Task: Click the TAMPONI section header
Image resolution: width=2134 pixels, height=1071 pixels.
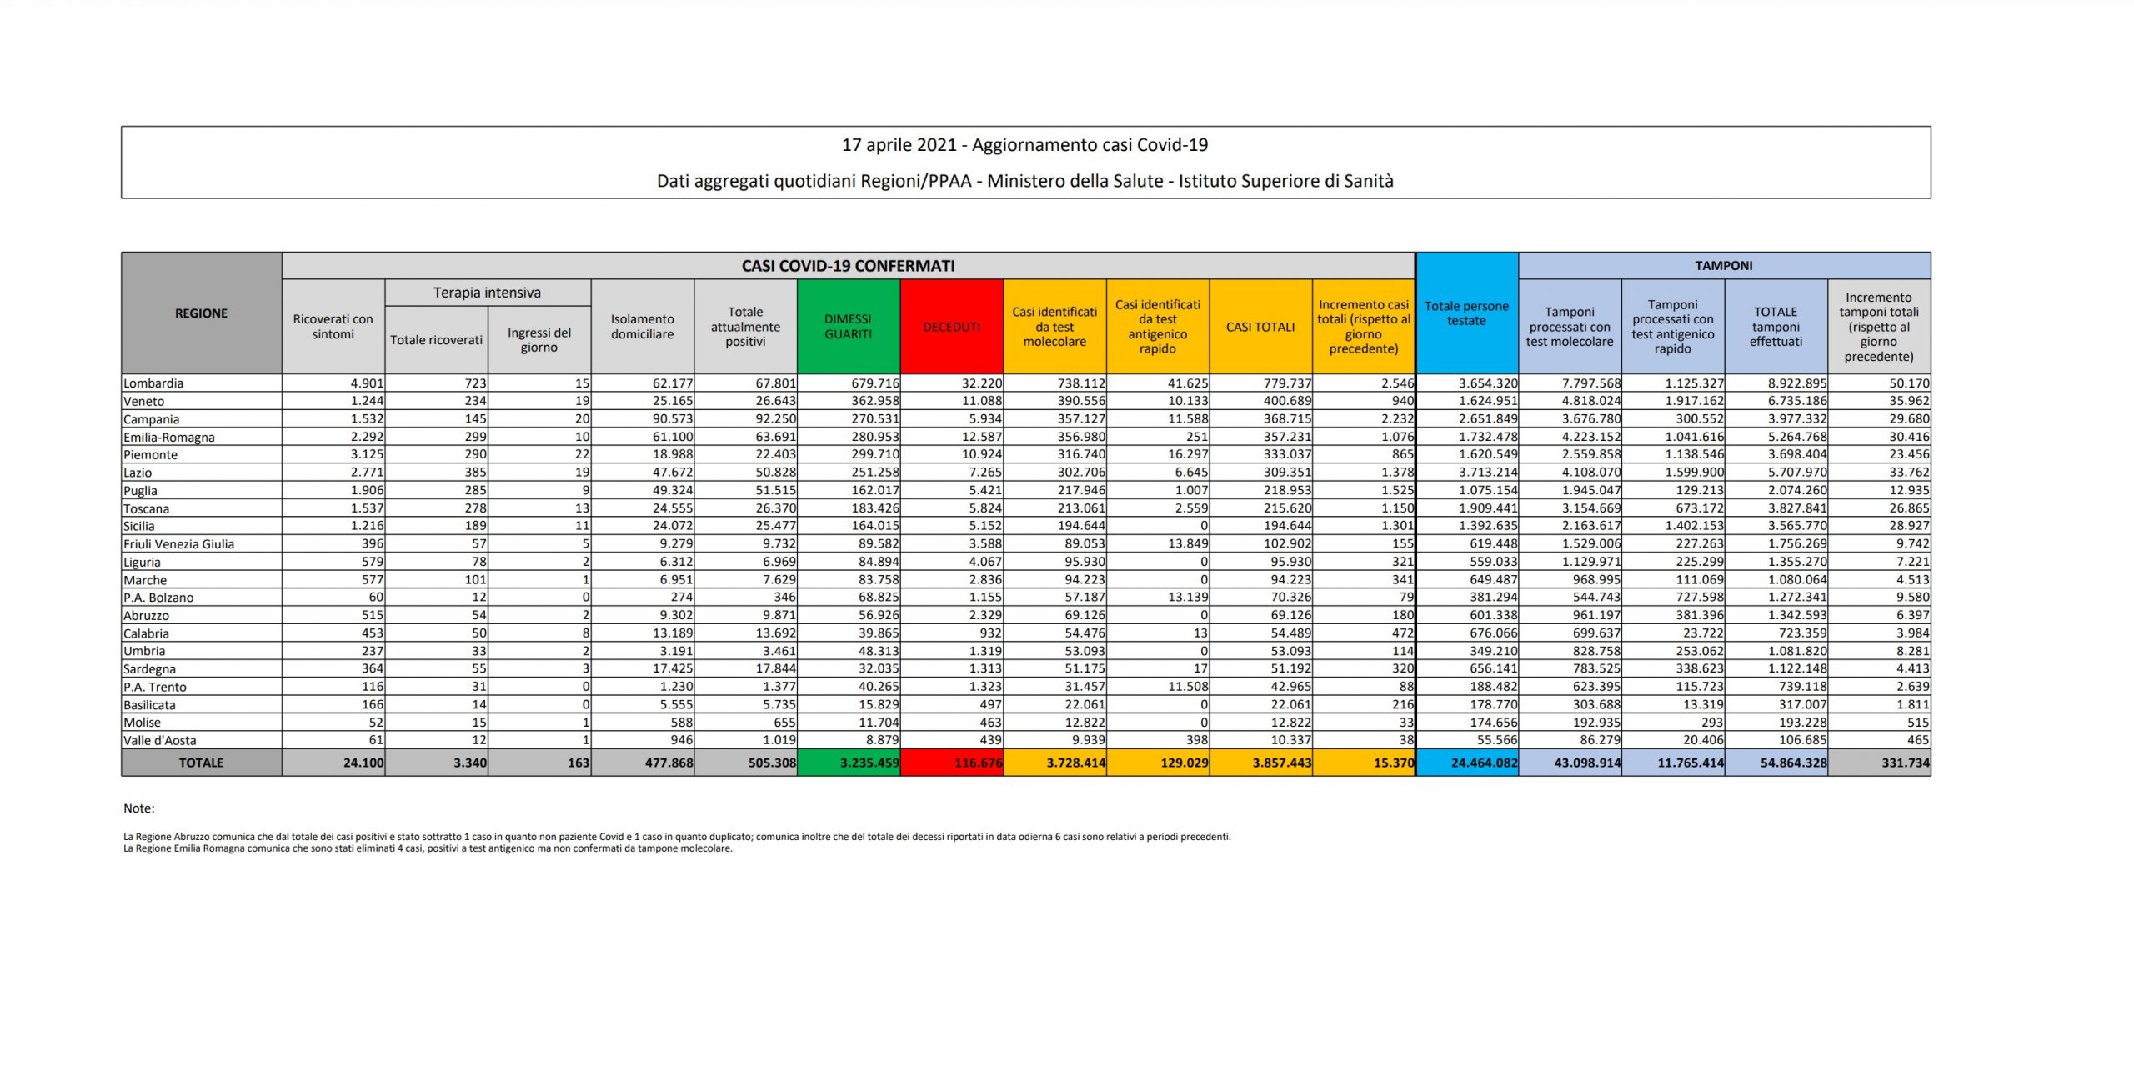Action: click(x=1723, y=266)
